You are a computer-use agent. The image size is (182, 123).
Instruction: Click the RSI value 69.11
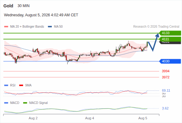(x=166, y=90)
